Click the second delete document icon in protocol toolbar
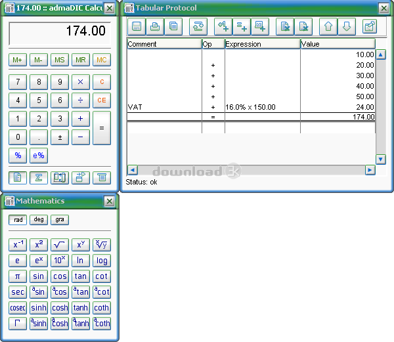Image resolution: width=394 pixels, height=342 pixels. tap(303, 26)
